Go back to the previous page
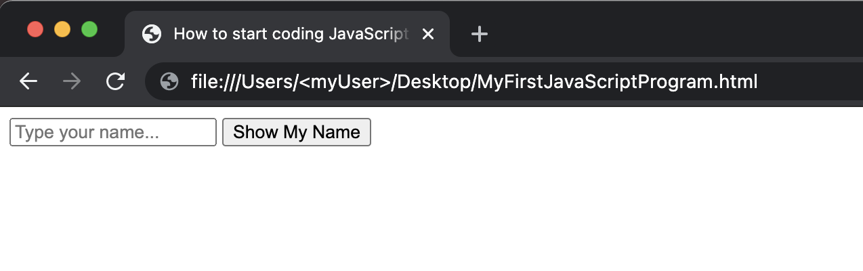The width and height of the screenshot is (863, 271). [28, 82]
